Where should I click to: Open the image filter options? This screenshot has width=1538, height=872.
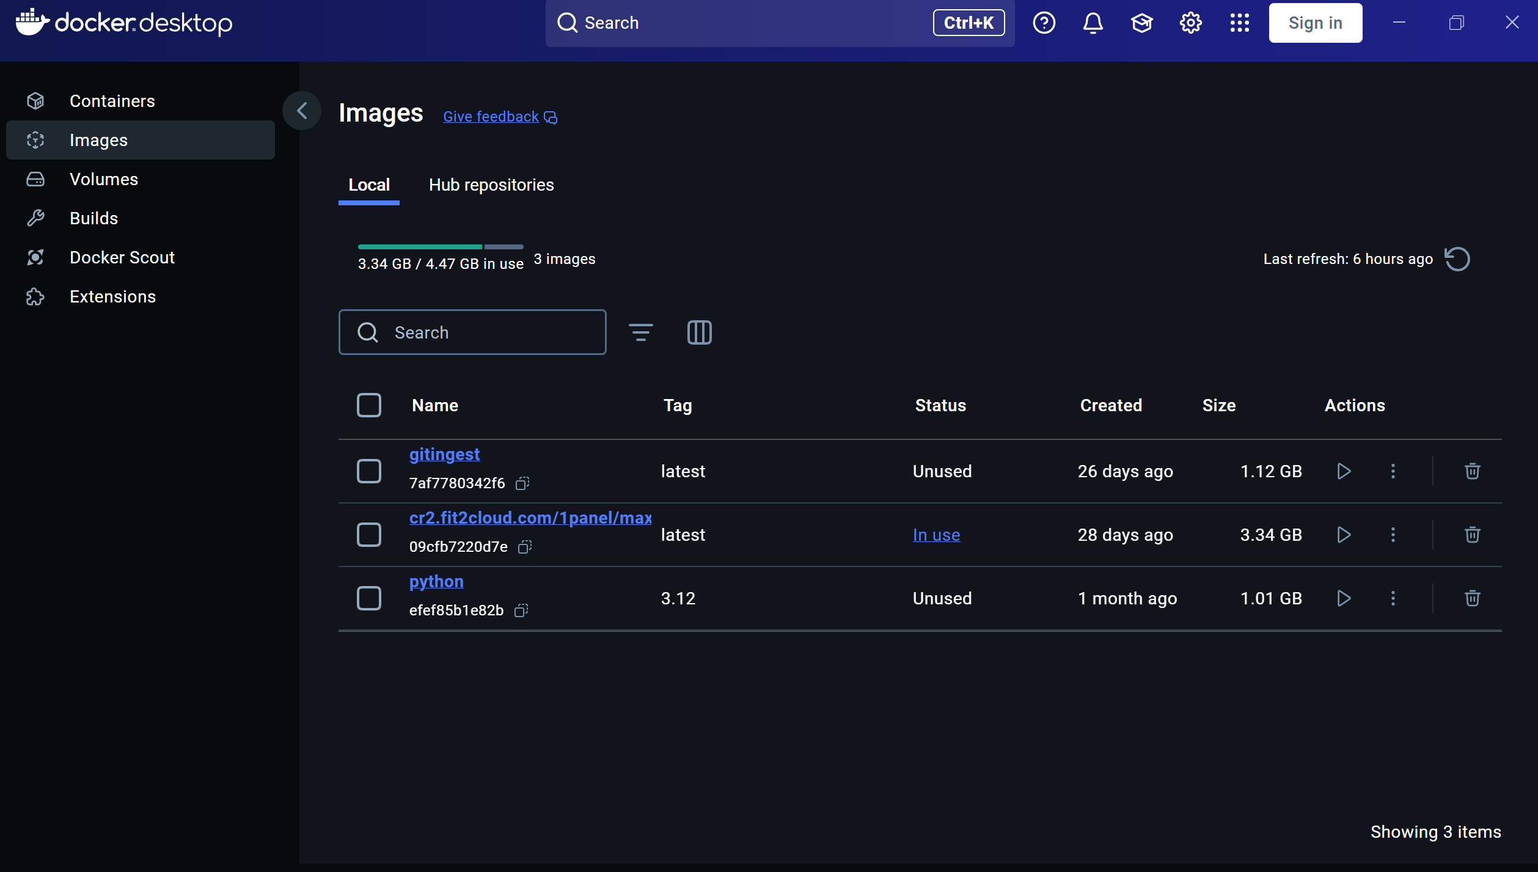(x=640, y=332)
